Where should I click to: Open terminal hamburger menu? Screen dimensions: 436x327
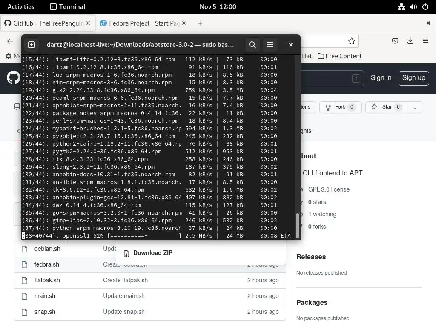coord(270,45)
